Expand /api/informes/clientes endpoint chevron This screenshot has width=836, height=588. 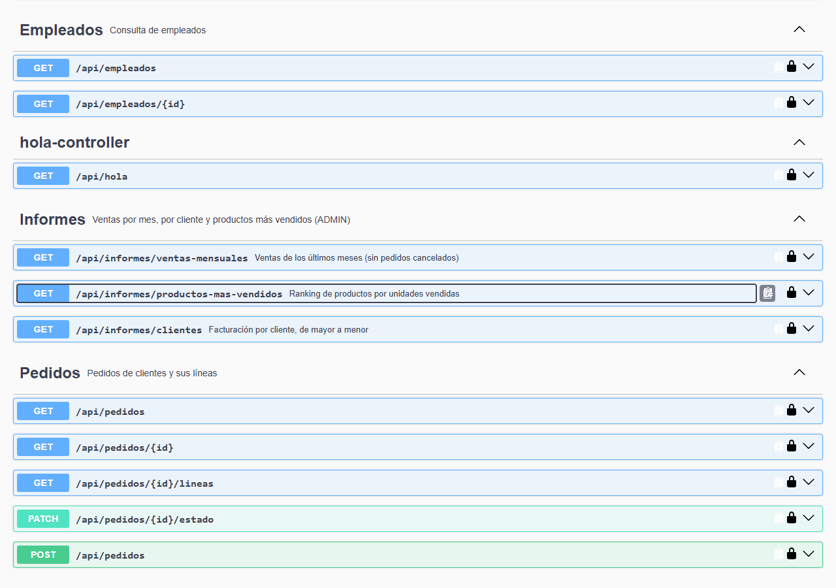coord(809,328)
